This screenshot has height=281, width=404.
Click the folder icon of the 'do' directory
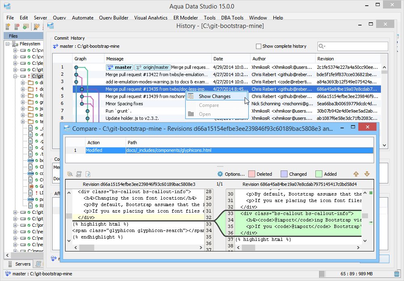[x=31, y=89]
